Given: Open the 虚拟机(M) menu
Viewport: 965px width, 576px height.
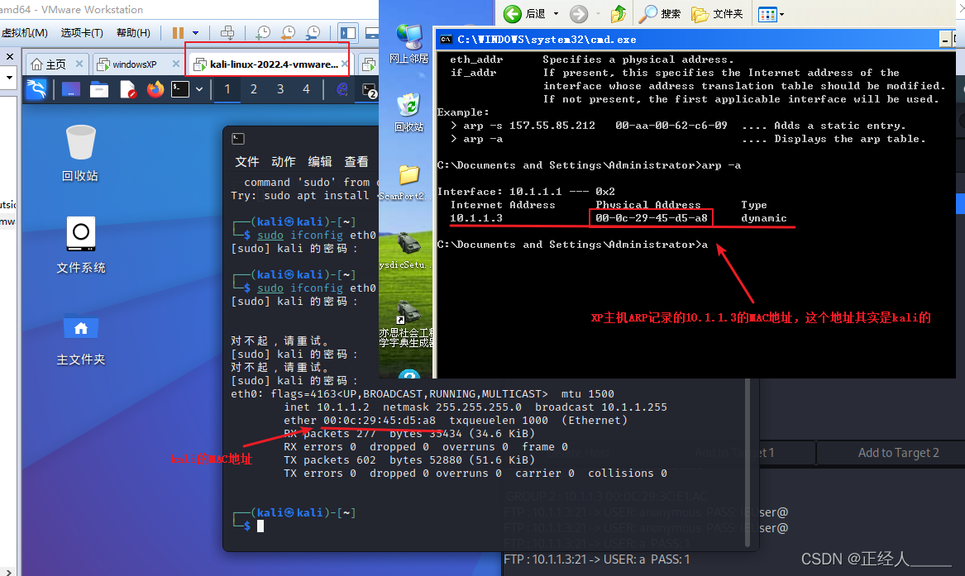Looking at the screenshot, I should tap(25, 32).
